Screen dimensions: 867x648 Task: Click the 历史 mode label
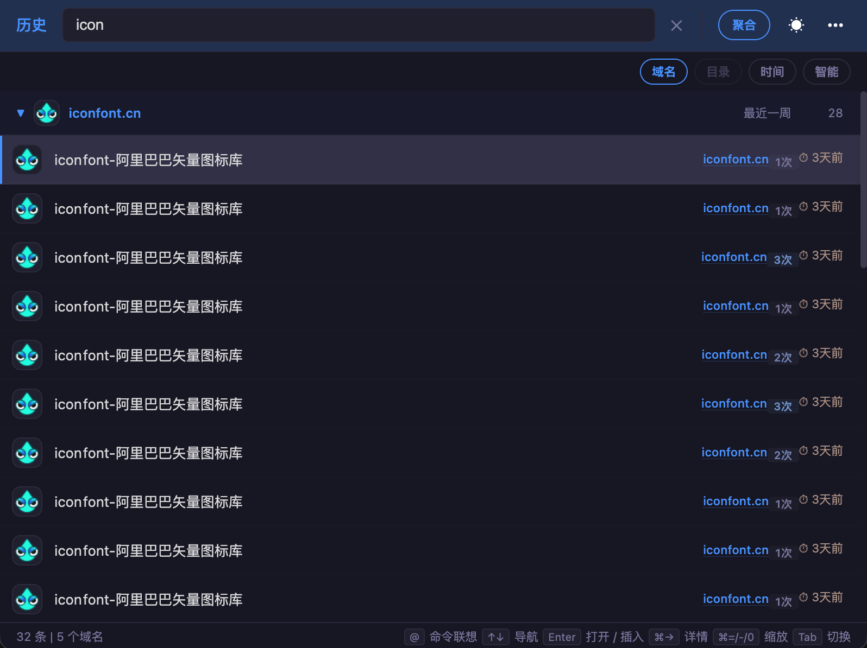(x=31, y=25)
